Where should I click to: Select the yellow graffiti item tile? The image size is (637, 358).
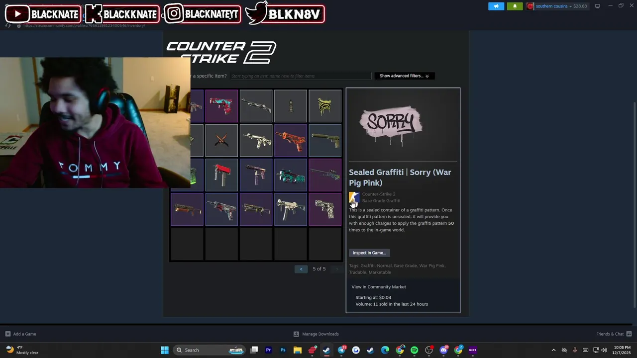325,106
